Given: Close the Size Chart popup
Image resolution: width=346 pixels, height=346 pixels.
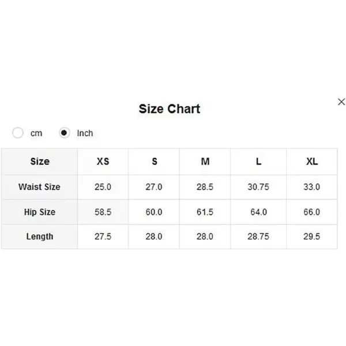Looking at the screenshot, I should [341, 102].
